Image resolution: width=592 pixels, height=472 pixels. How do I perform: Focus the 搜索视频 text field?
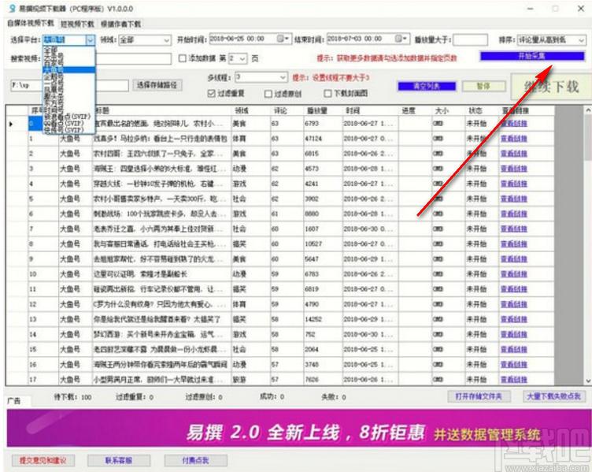pos(107,58)
